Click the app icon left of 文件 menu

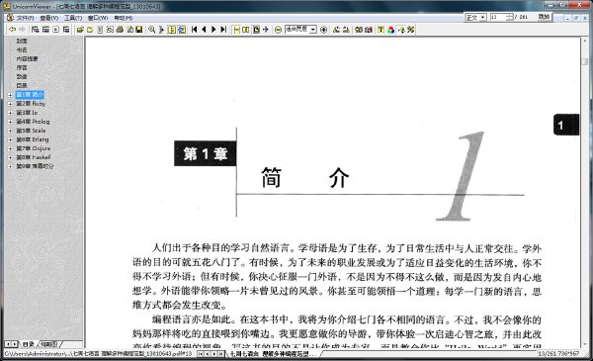pos(10,18)
